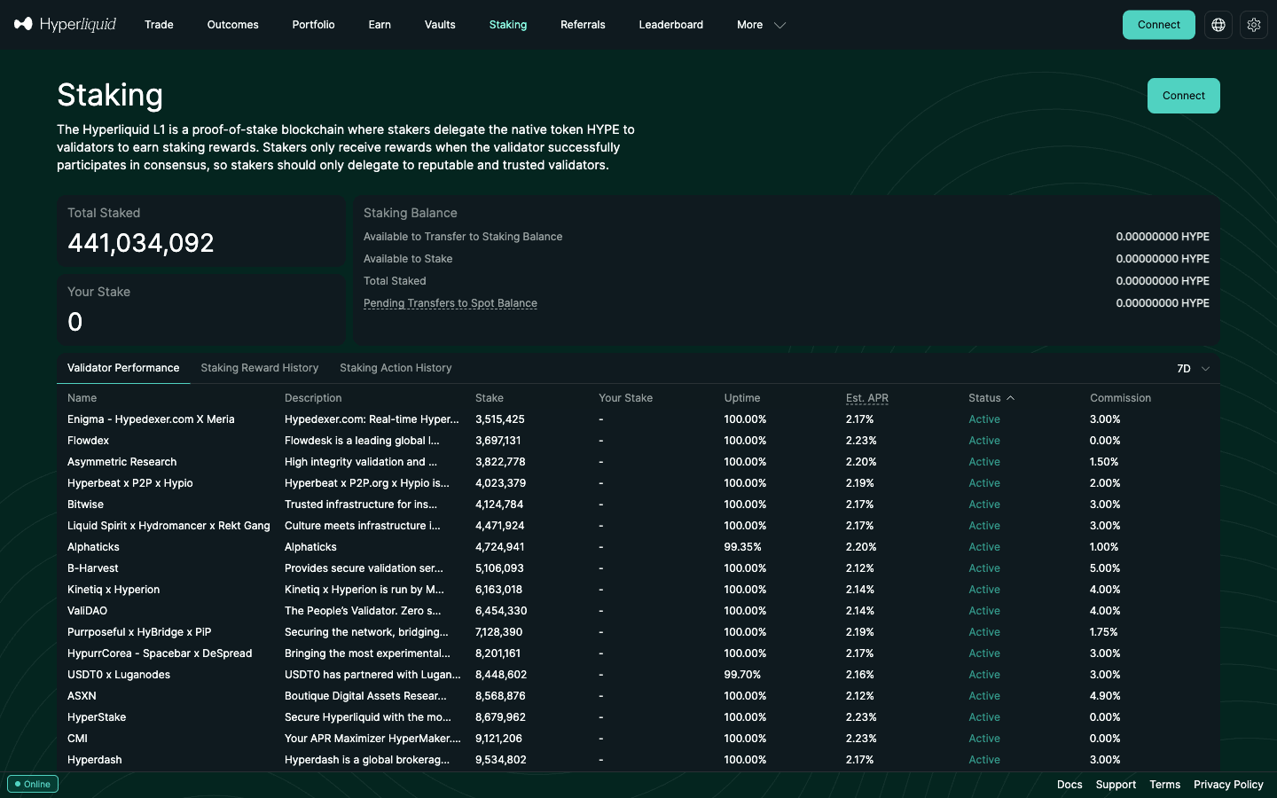This screenshot has width=1277, height=798.
Task: Sort by the Uptime column
Action: pyautogui.click(x=742, y=398)
